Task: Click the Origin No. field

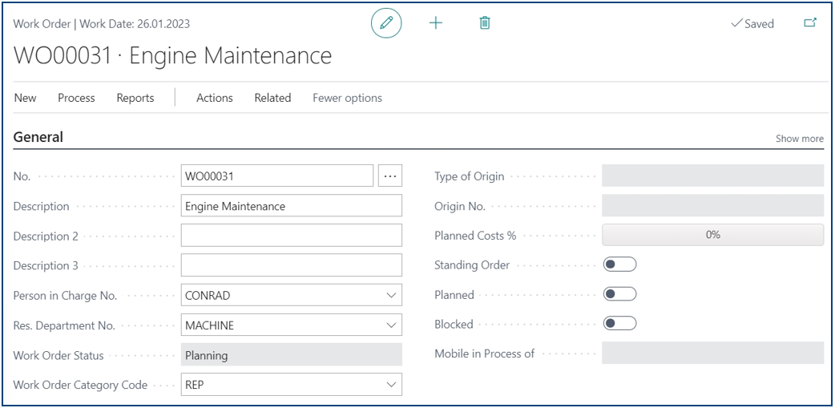Action: [x=712, y=205]
